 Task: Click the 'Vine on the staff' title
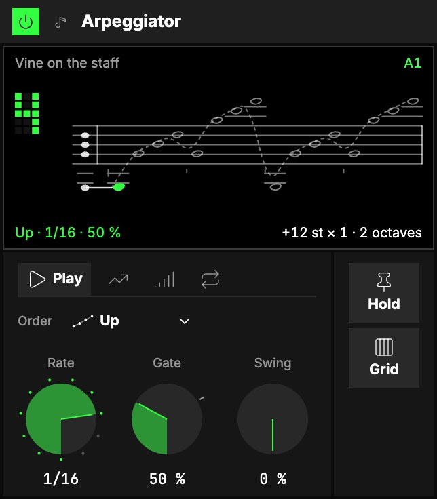pos(67,63)
